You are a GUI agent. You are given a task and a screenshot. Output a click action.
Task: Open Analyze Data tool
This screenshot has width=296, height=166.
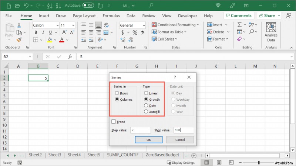[x=271, y=32]
